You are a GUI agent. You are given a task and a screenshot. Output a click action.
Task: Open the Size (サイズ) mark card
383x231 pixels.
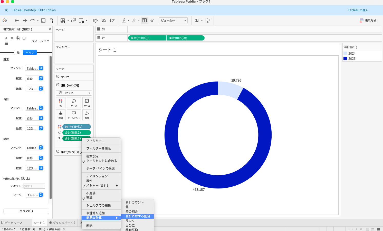tap(74, 103)
